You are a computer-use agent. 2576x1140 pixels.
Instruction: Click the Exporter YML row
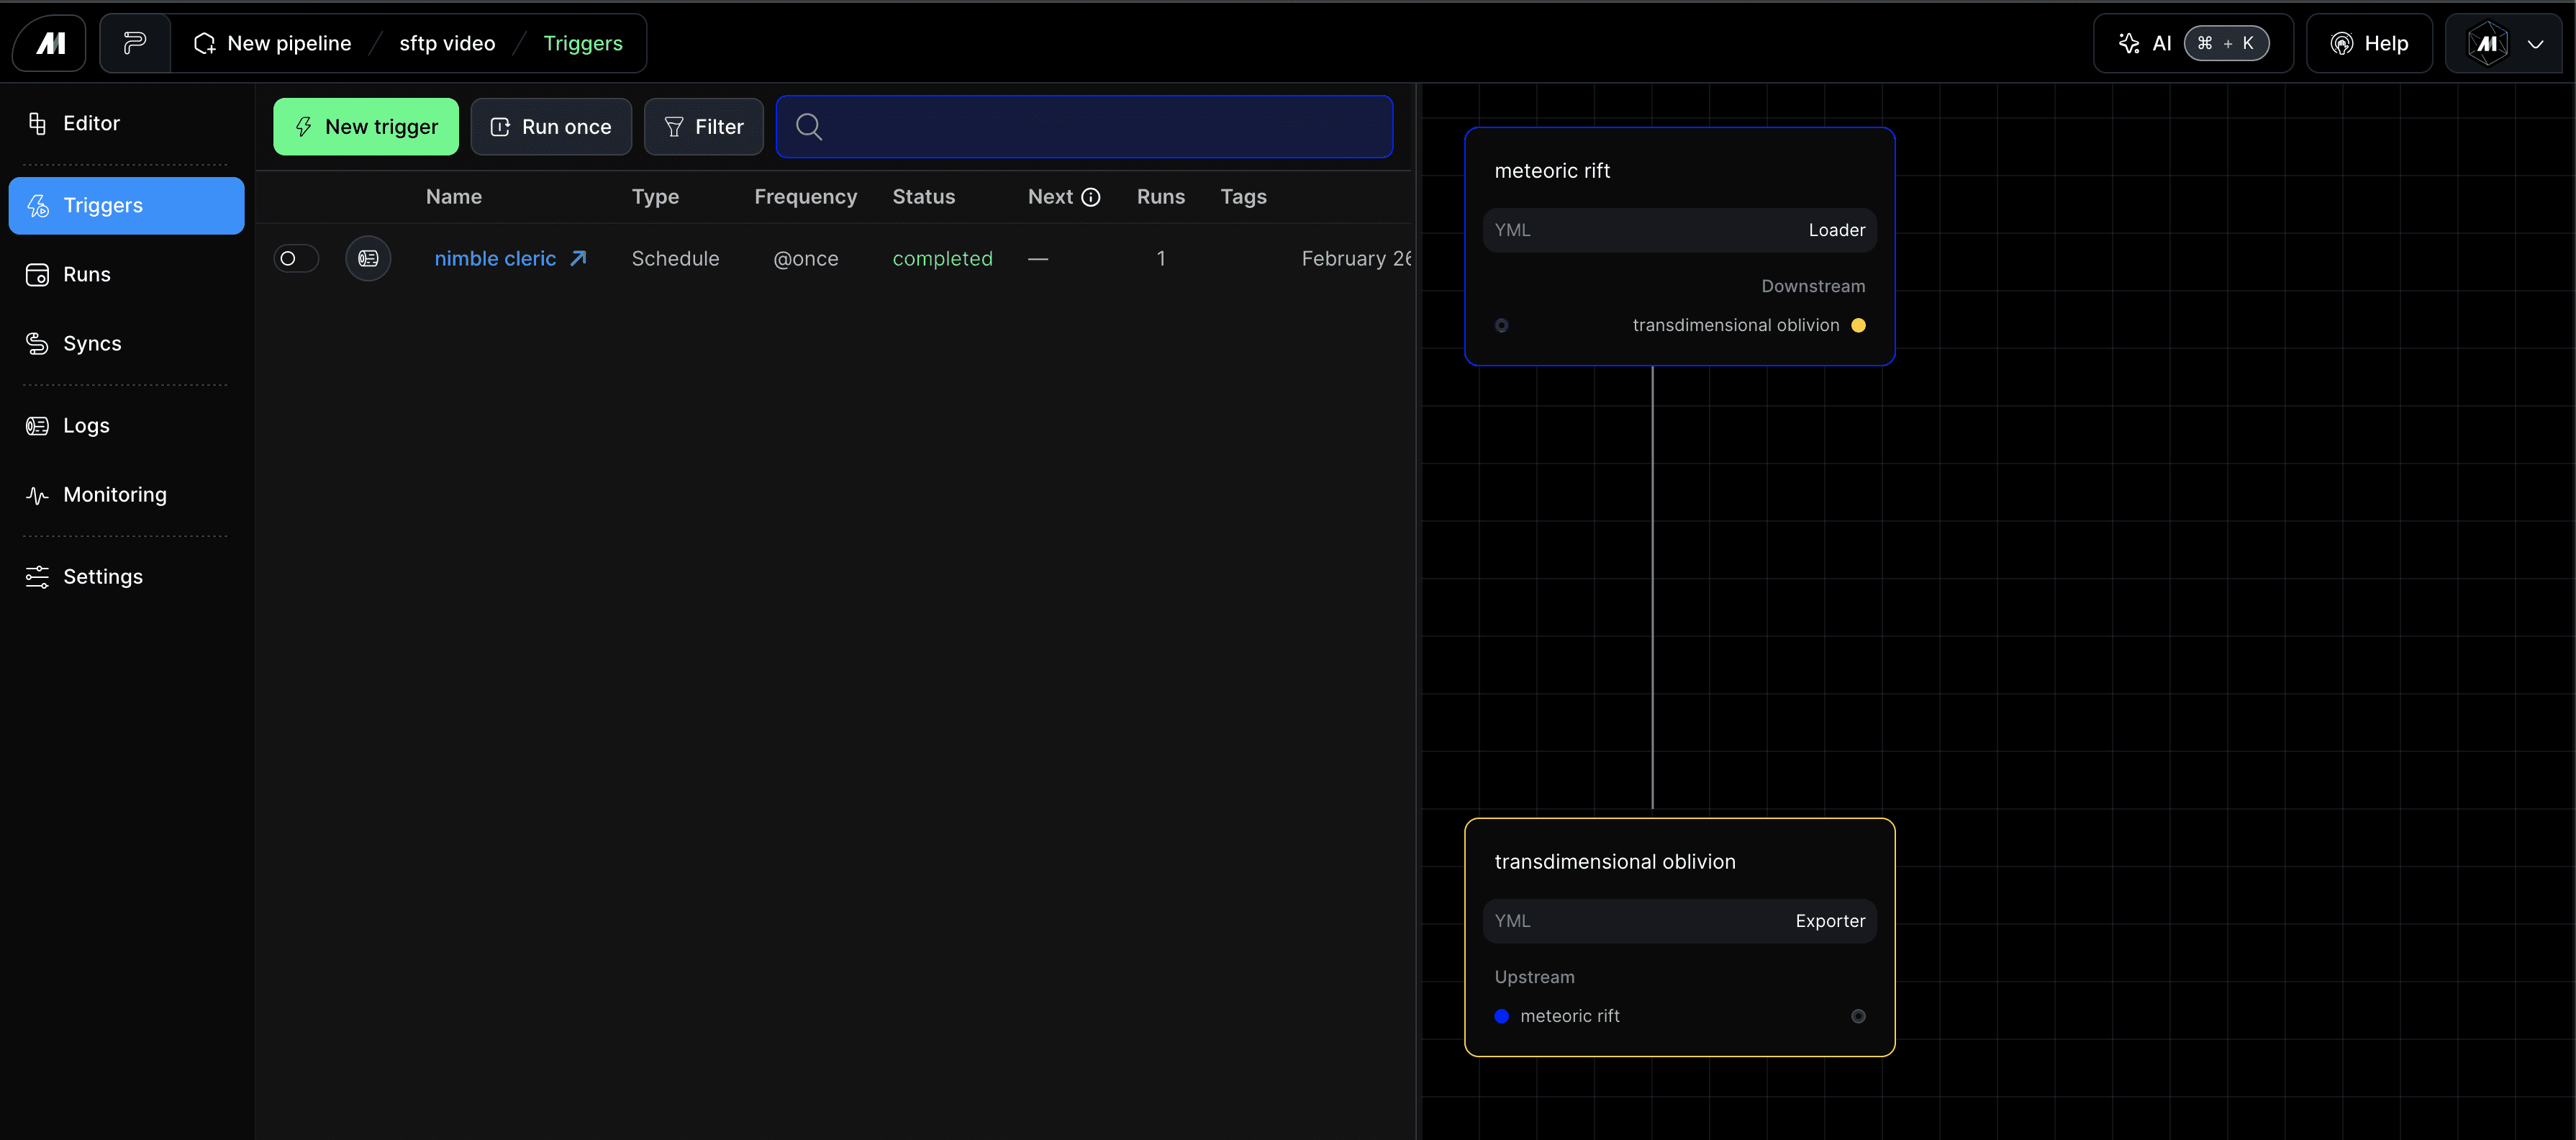(1680, 921)
